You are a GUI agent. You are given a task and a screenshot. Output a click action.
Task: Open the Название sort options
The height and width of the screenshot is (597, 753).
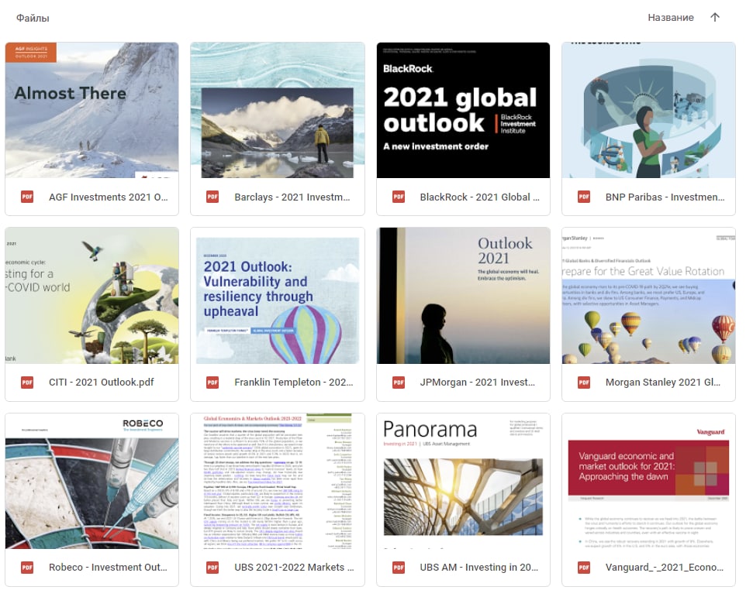670,18
